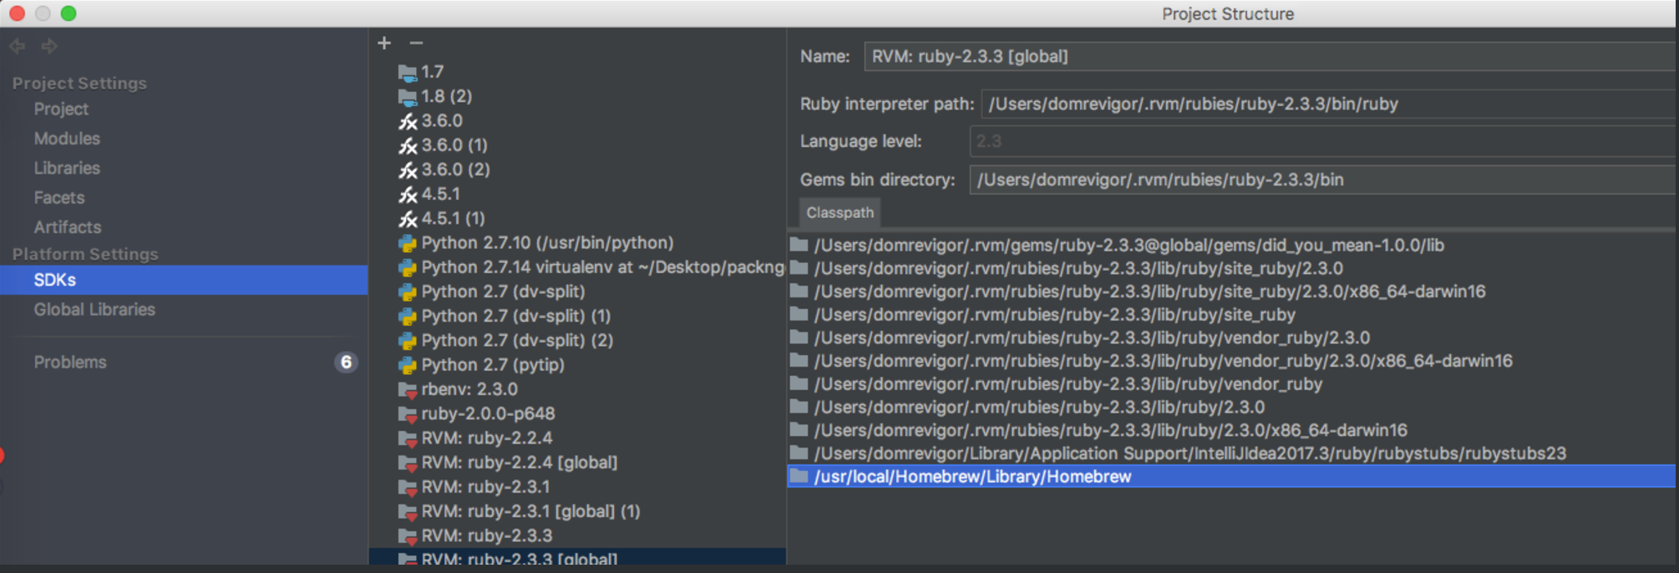Click the icon next to 4.5.1 (1) SDK
Viewport: 1679px width, 573px height.
pos(408,219)
